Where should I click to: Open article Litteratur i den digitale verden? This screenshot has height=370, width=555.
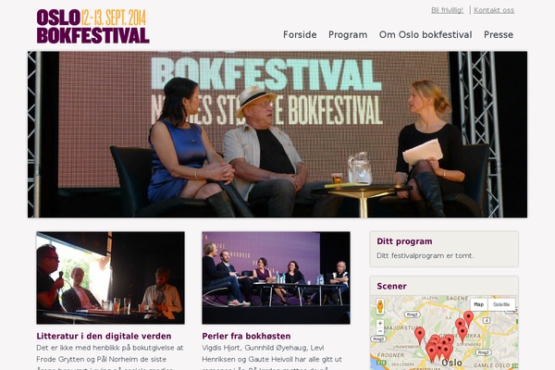104,336
